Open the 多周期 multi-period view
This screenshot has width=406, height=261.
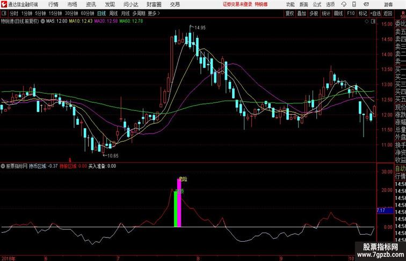[139, 13]
